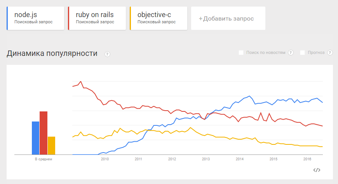Click the Динамика популярности heading

point(52,54)
